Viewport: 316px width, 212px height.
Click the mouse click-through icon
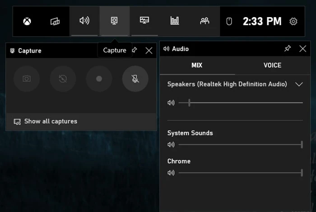point(229,21)
